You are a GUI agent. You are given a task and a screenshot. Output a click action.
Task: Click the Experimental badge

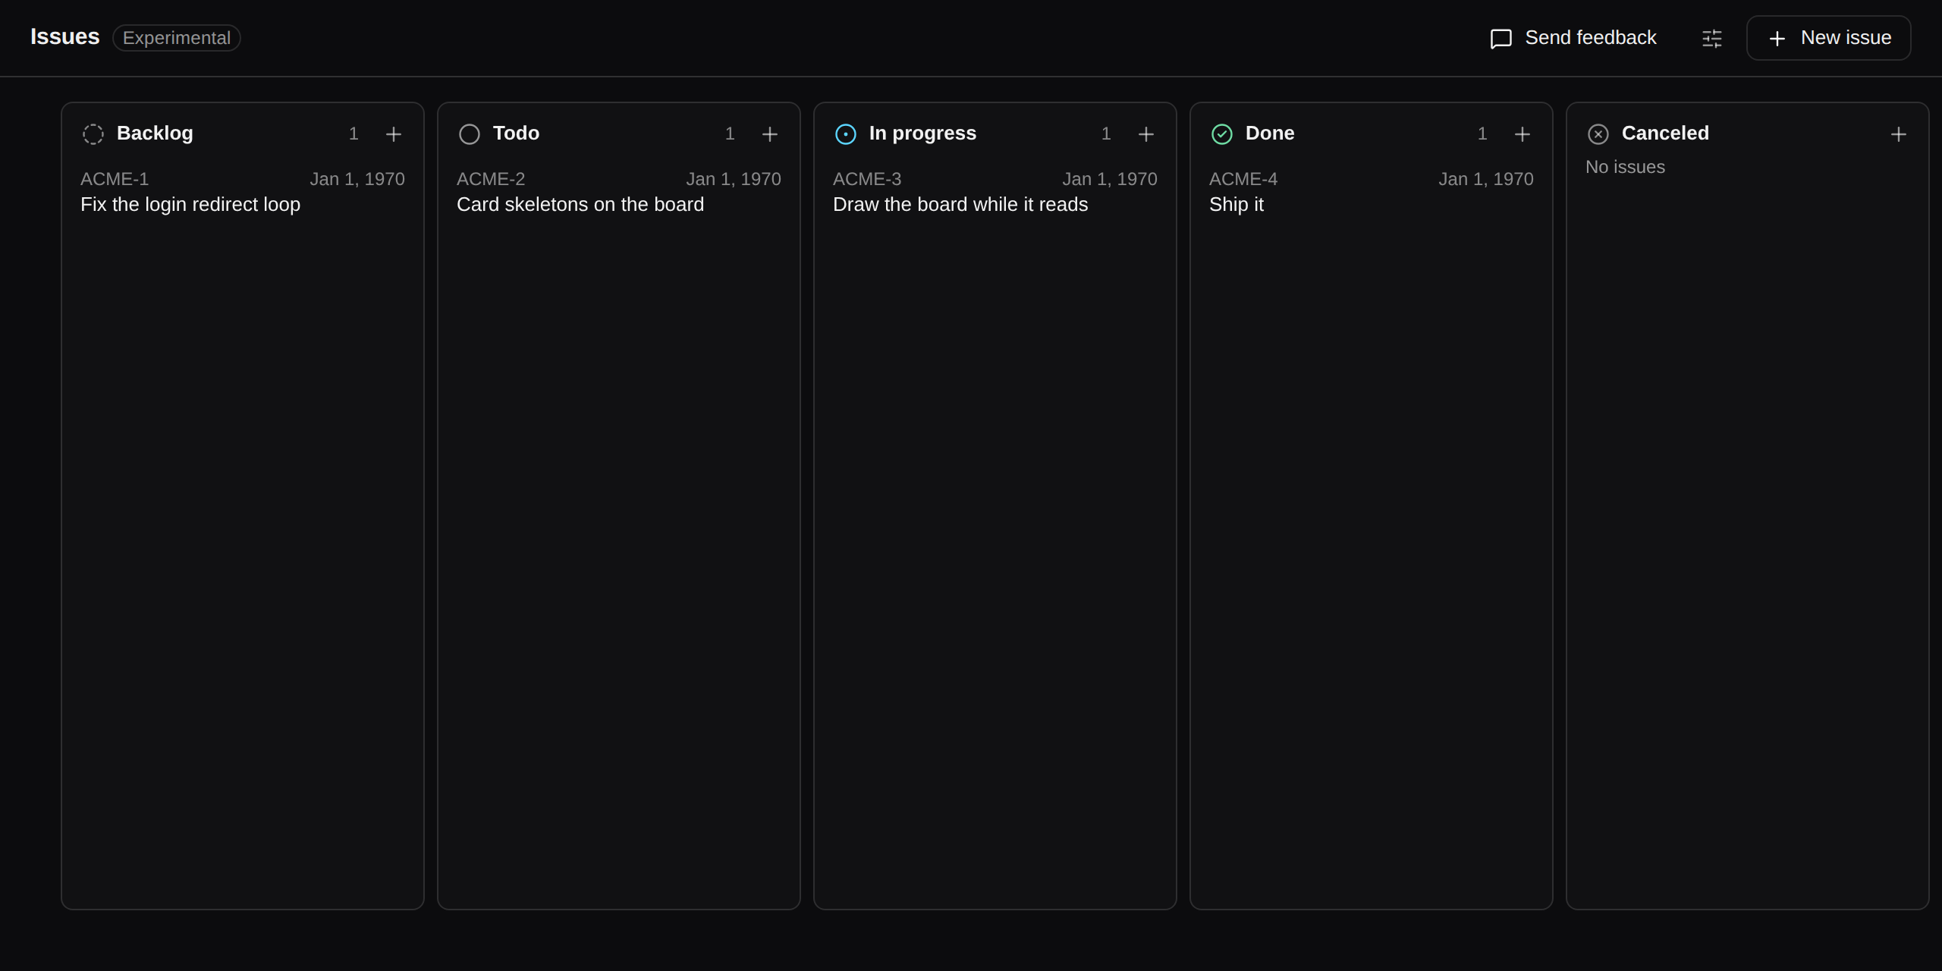pyautogui.click(x=177, y=38)
